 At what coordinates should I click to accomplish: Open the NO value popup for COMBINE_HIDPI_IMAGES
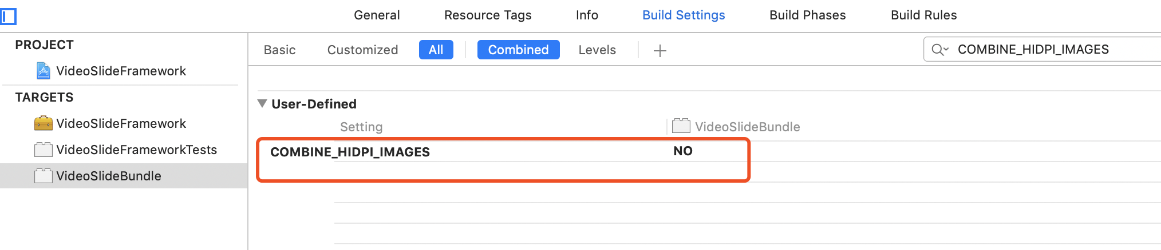[682, 151]
